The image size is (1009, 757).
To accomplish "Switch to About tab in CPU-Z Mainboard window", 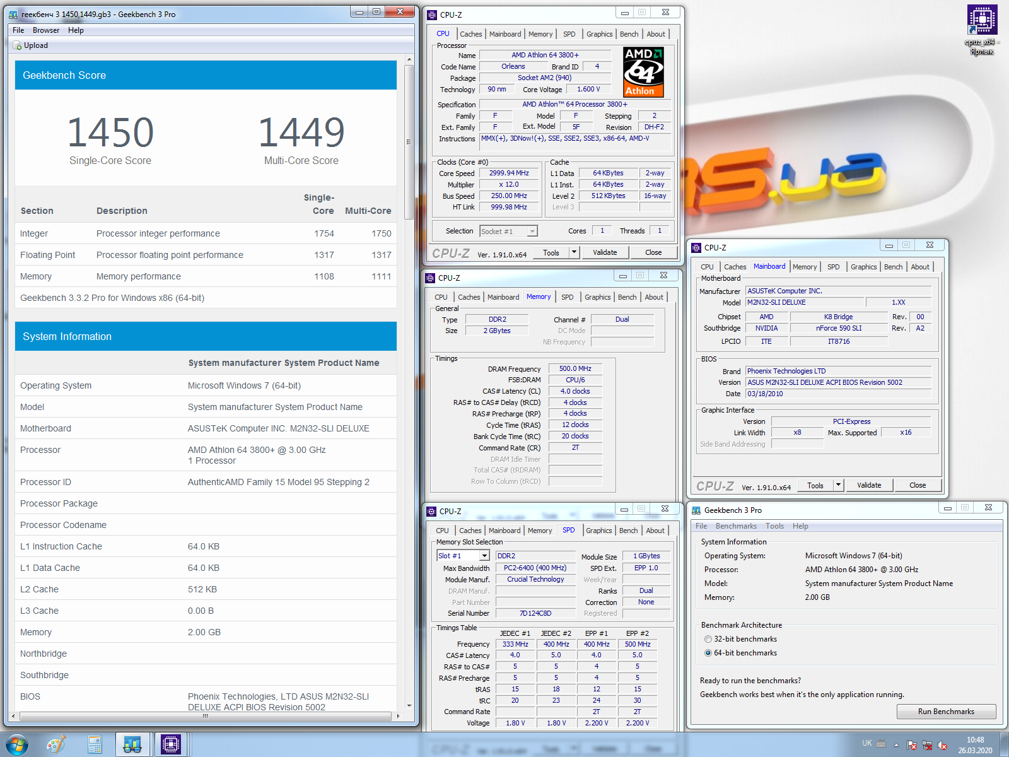I will pos(920,267).
